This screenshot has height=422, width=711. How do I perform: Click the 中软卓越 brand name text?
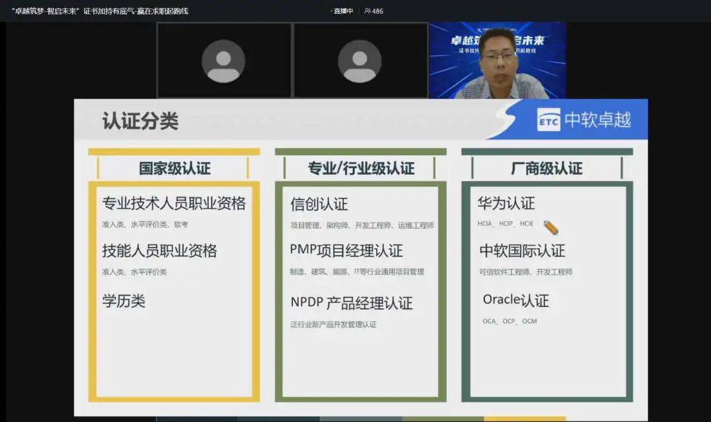click(598, 120)
